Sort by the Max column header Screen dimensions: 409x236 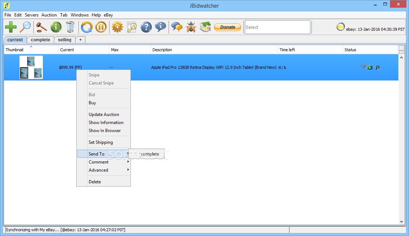coord(130,50)
